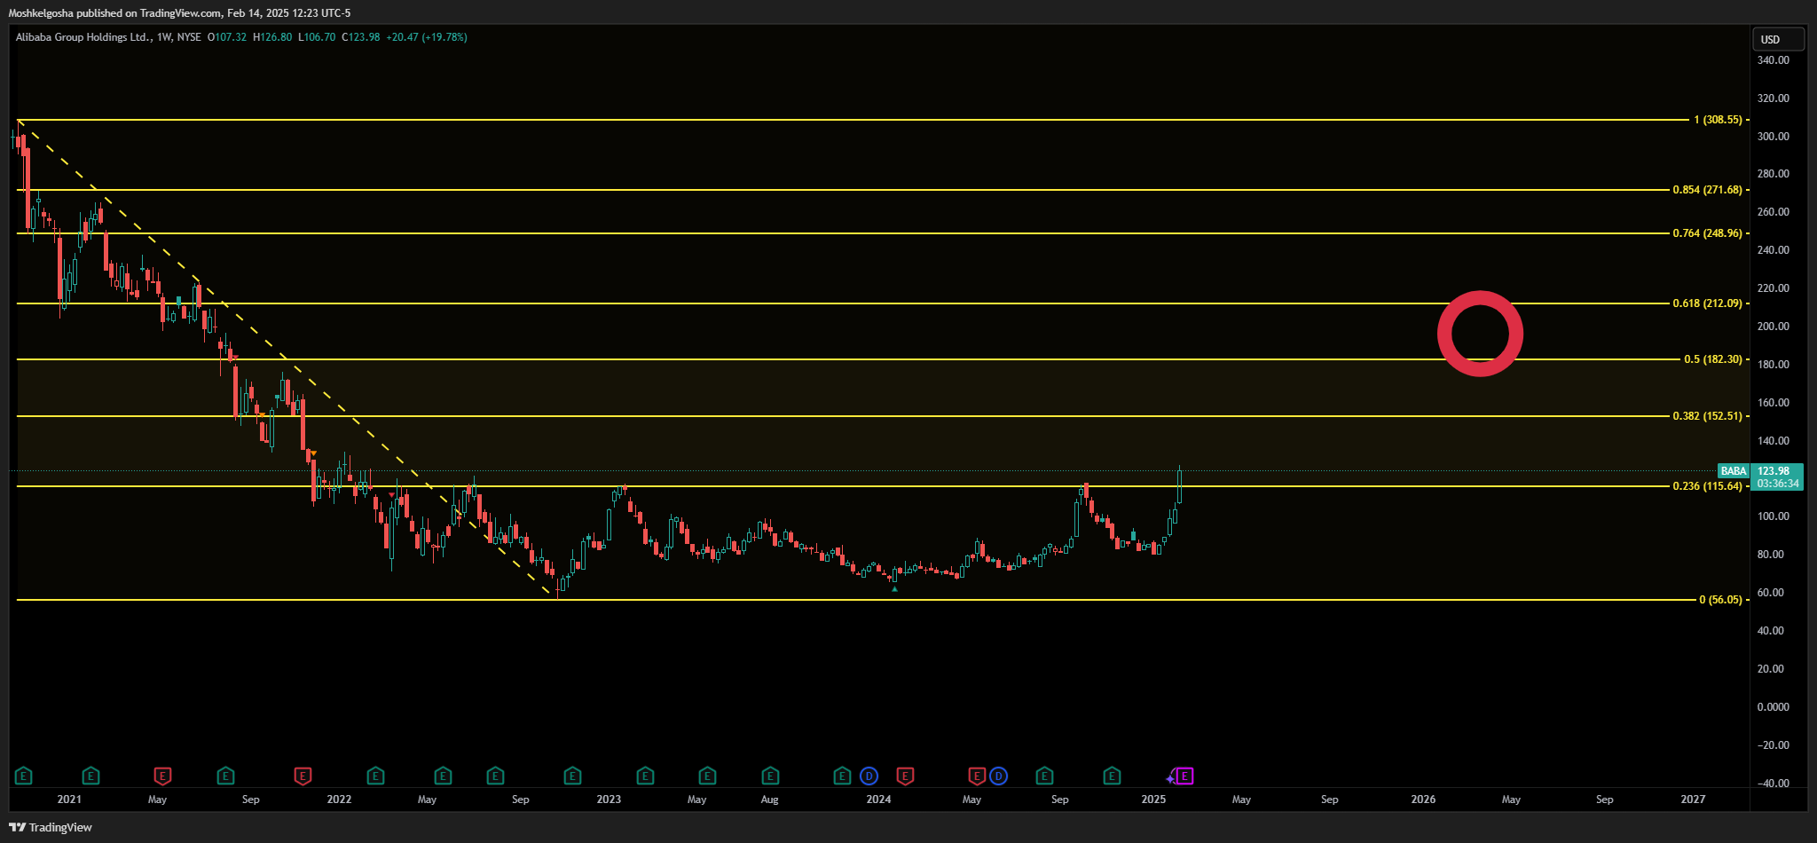
Task: Click green E earnings marker above Aug 2023
Action: tap(770, 776)
